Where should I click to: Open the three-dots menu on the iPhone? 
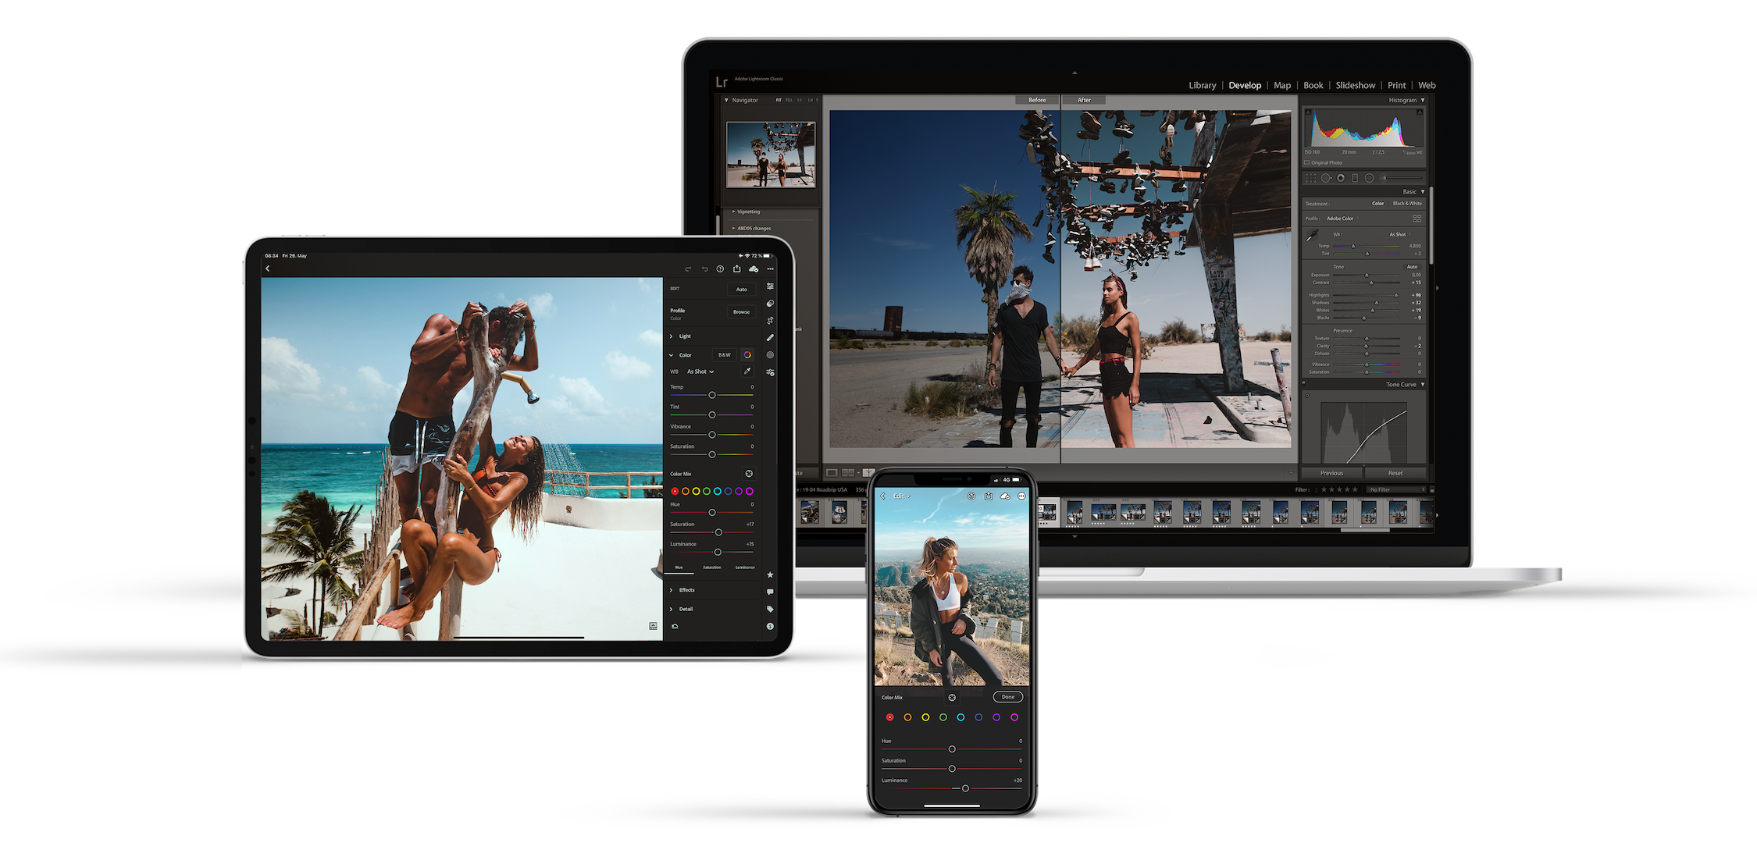(x=1021, y=496)
